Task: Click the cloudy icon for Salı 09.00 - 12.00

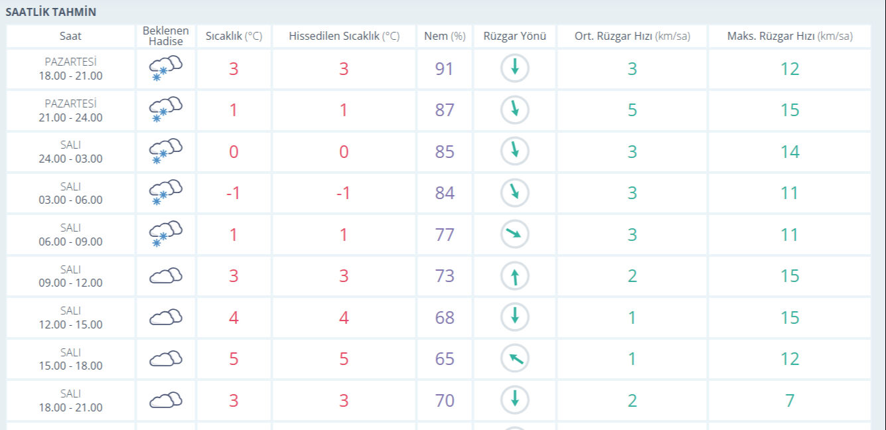Action: tap(165, 276)
